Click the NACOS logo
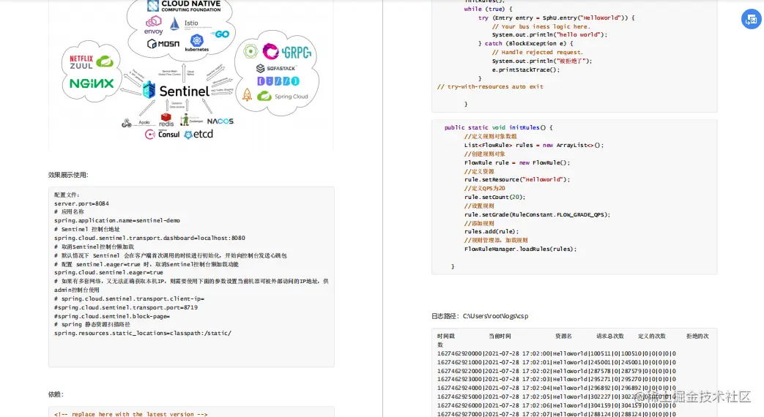 [x=220, y=121]
